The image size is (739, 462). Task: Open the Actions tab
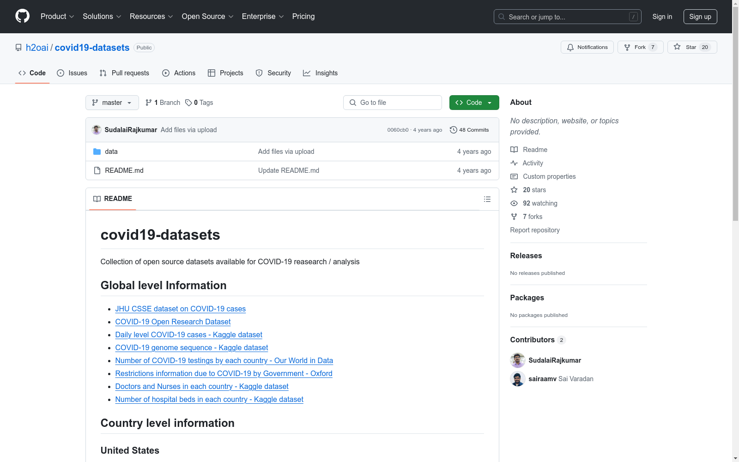pyautogui.click(x=179, y=73)
